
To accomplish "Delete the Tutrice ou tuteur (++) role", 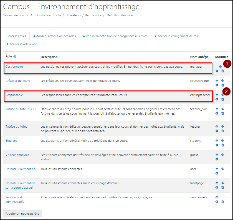I will pos(222,113).
